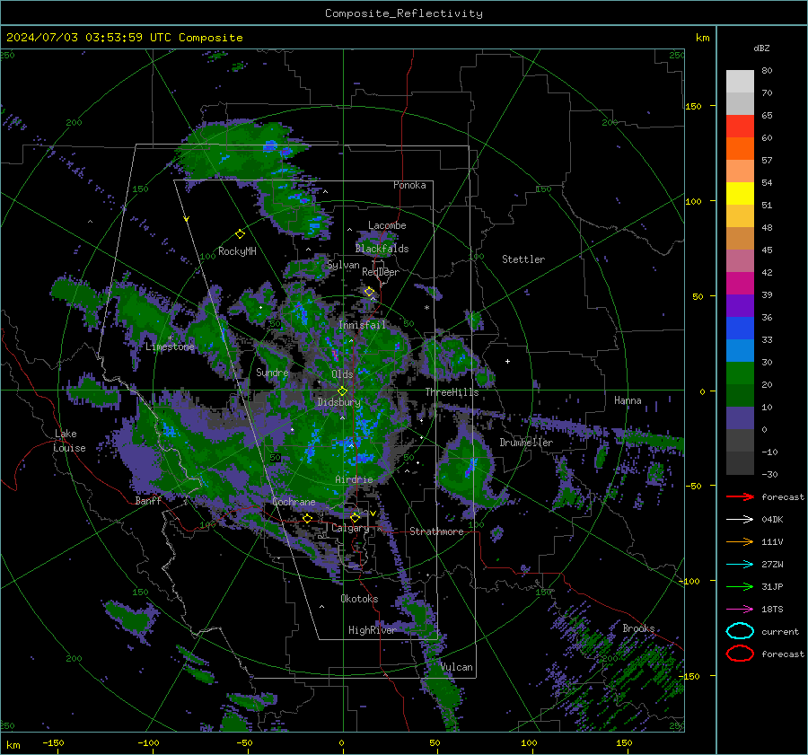Pick the dark gray -10 dBZ swatch

click(740, 462)
